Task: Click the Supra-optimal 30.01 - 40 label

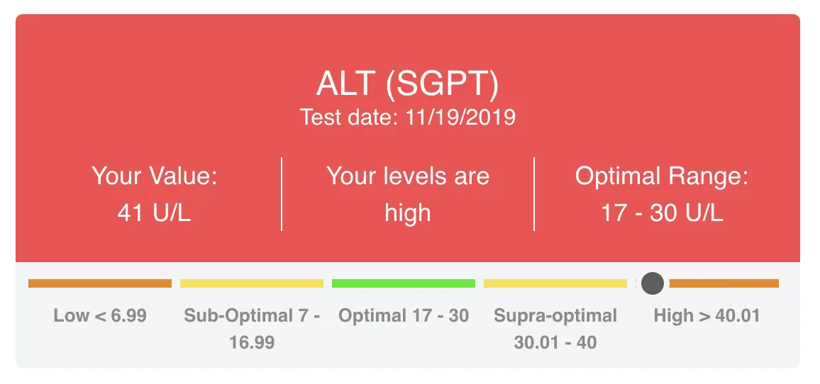Action: pos(555,329)
